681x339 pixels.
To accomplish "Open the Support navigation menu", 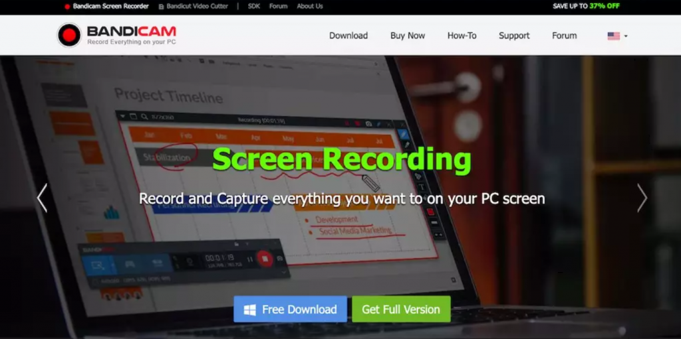I will [x=514, y=36].
